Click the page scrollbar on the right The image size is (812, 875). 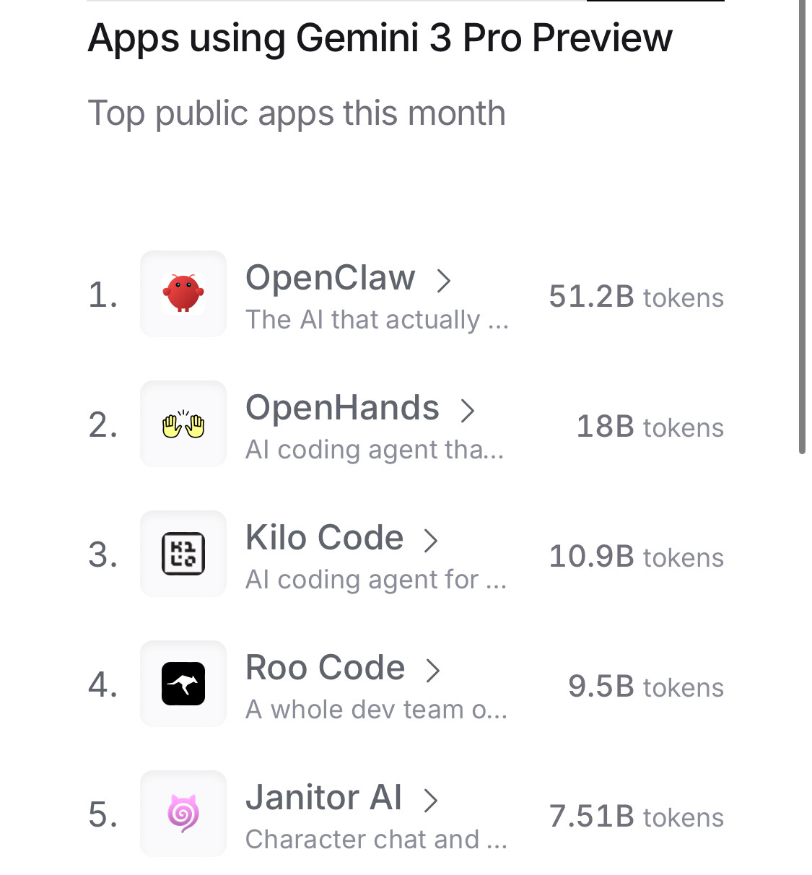tap(802, 217)
